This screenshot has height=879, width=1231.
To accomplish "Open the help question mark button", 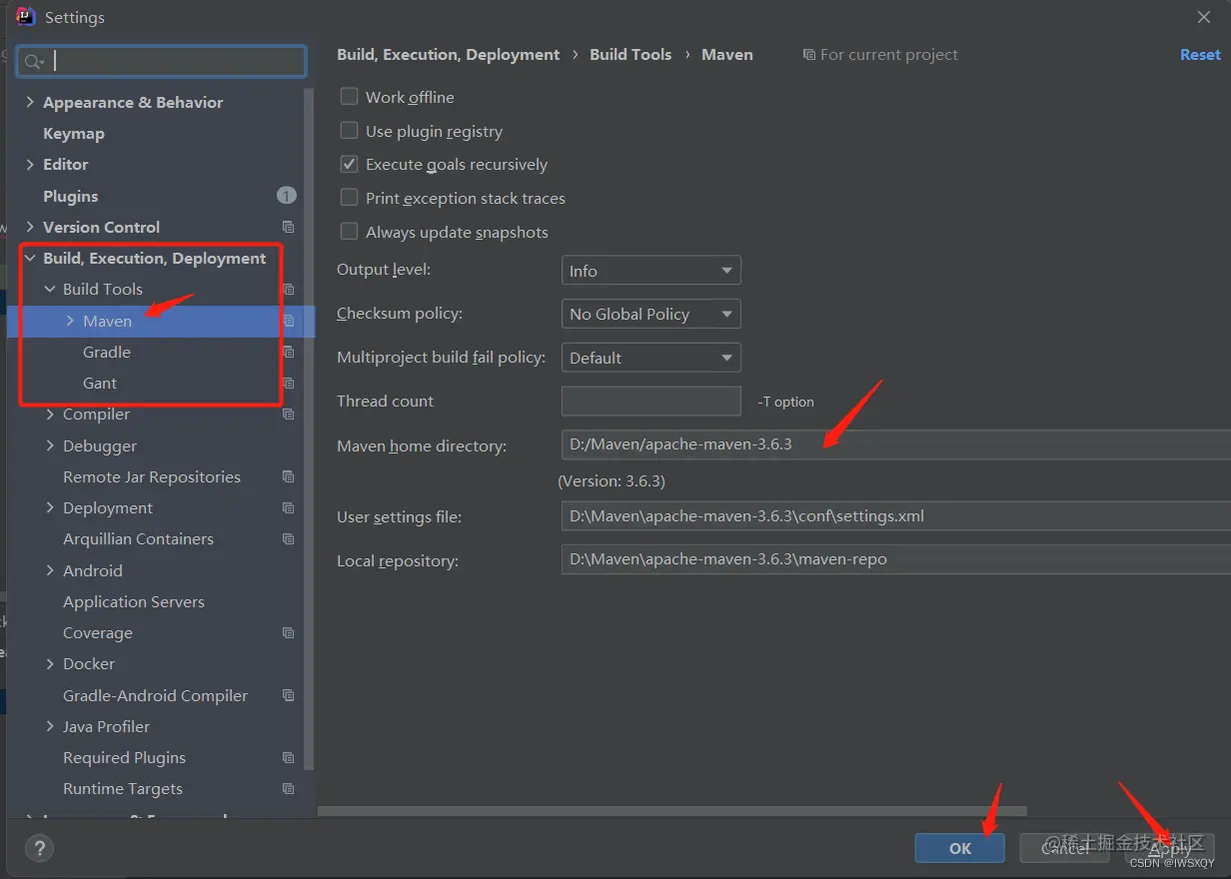I will [x=39, y=849].
